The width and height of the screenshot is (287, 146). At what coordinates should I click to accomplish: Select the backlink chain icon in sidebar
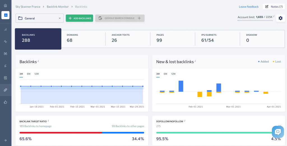pyautogui.click(x=5, y=90)
